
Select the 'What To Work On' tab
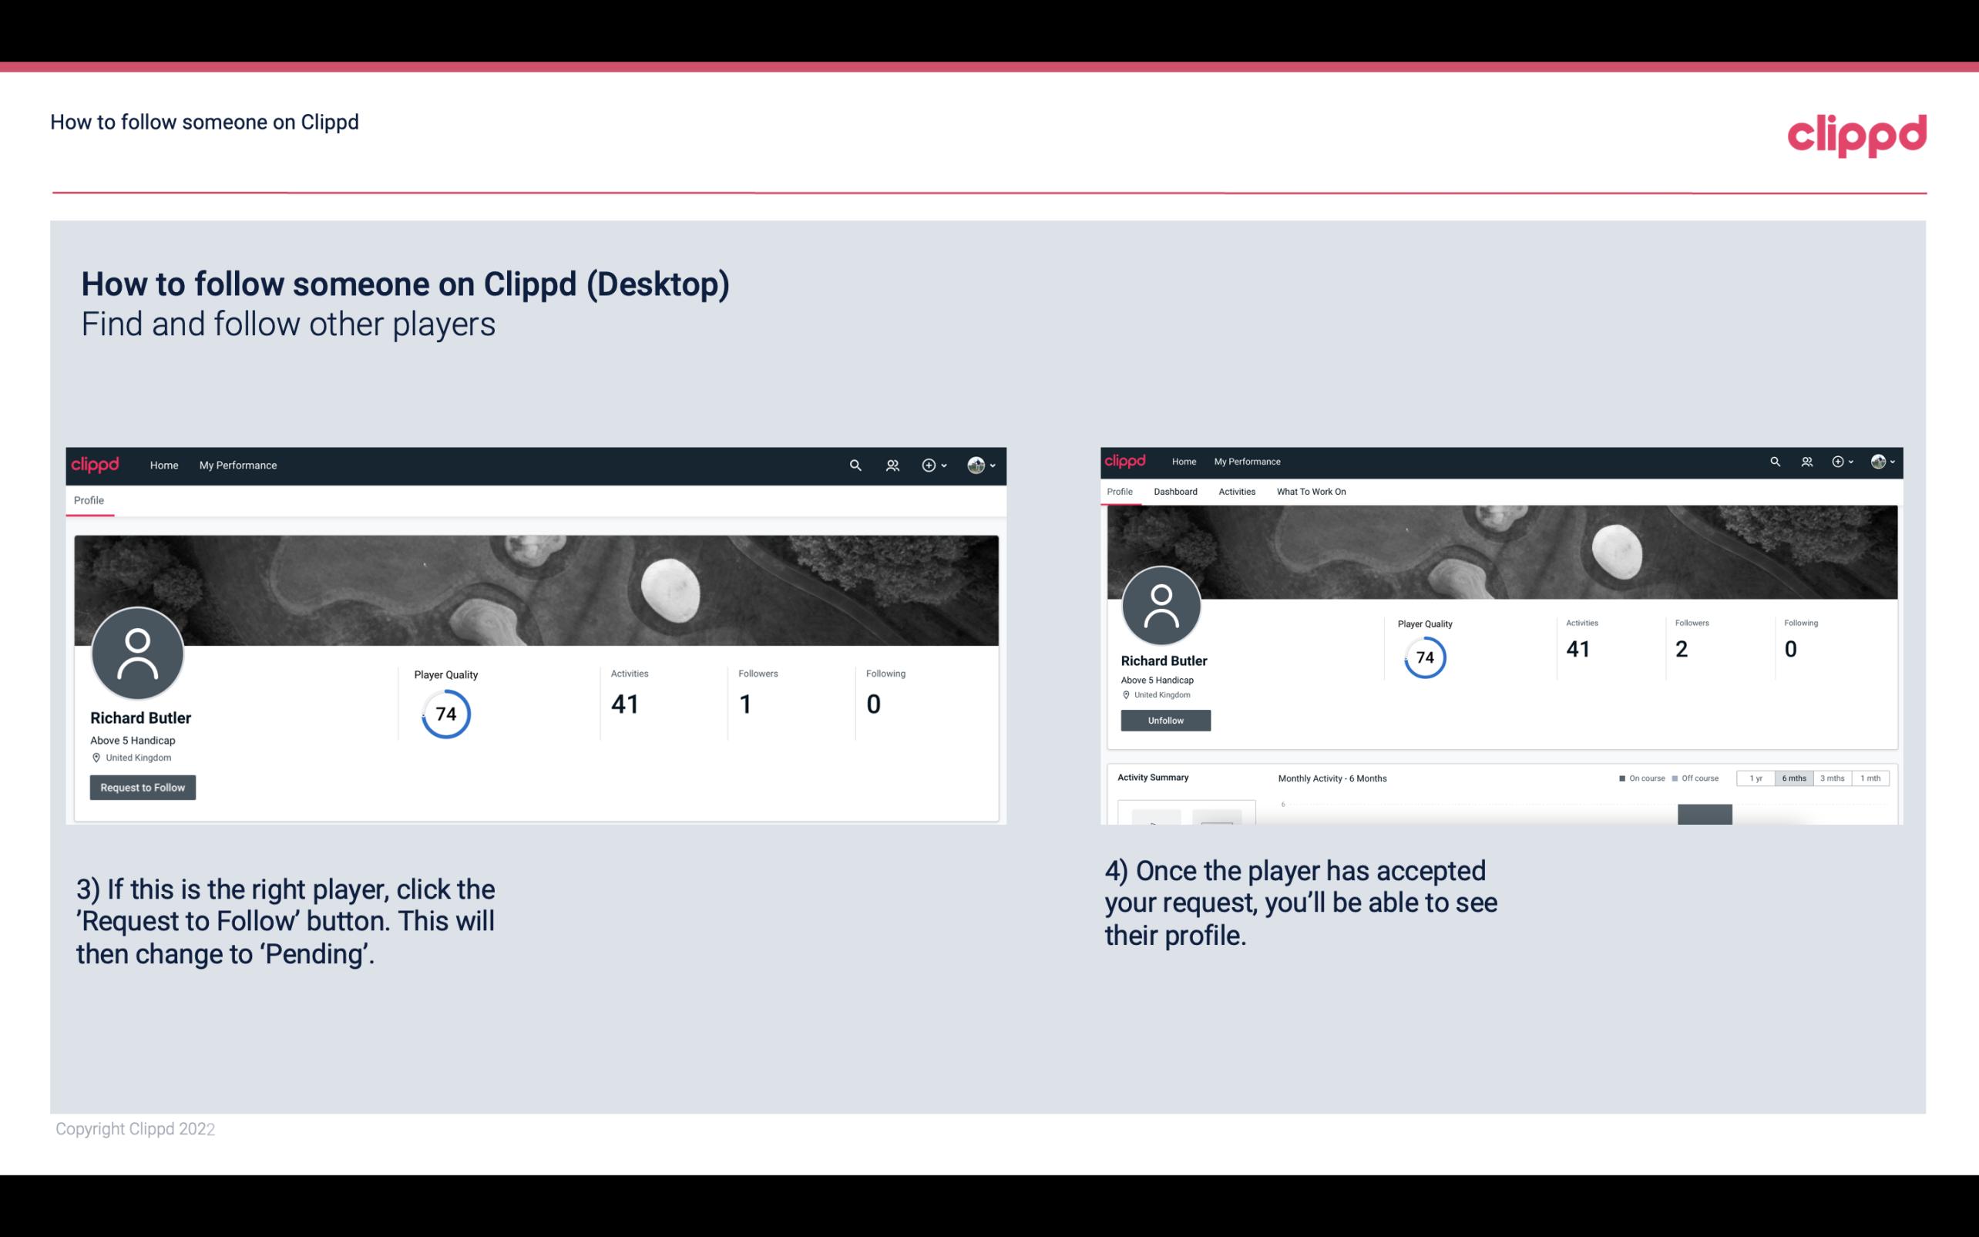[x=1309, y=492]
